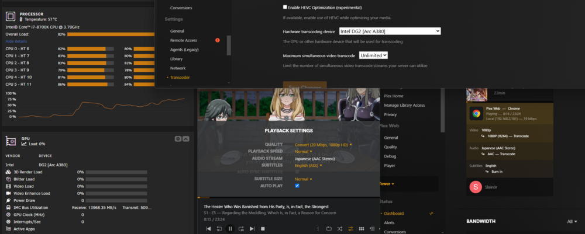Screen dimensions: 585x234
Task: Click the Remote Access red alert icon
Action: coord(218,40)
